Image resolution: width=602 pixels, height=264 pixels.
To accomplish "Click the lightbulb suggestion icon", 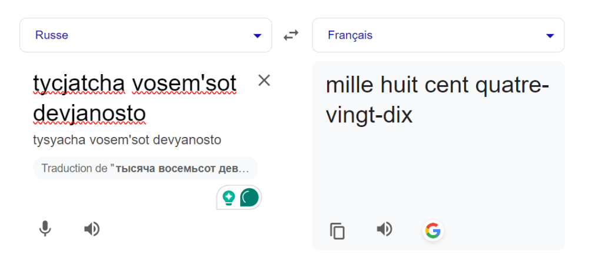I will (229, 198).
